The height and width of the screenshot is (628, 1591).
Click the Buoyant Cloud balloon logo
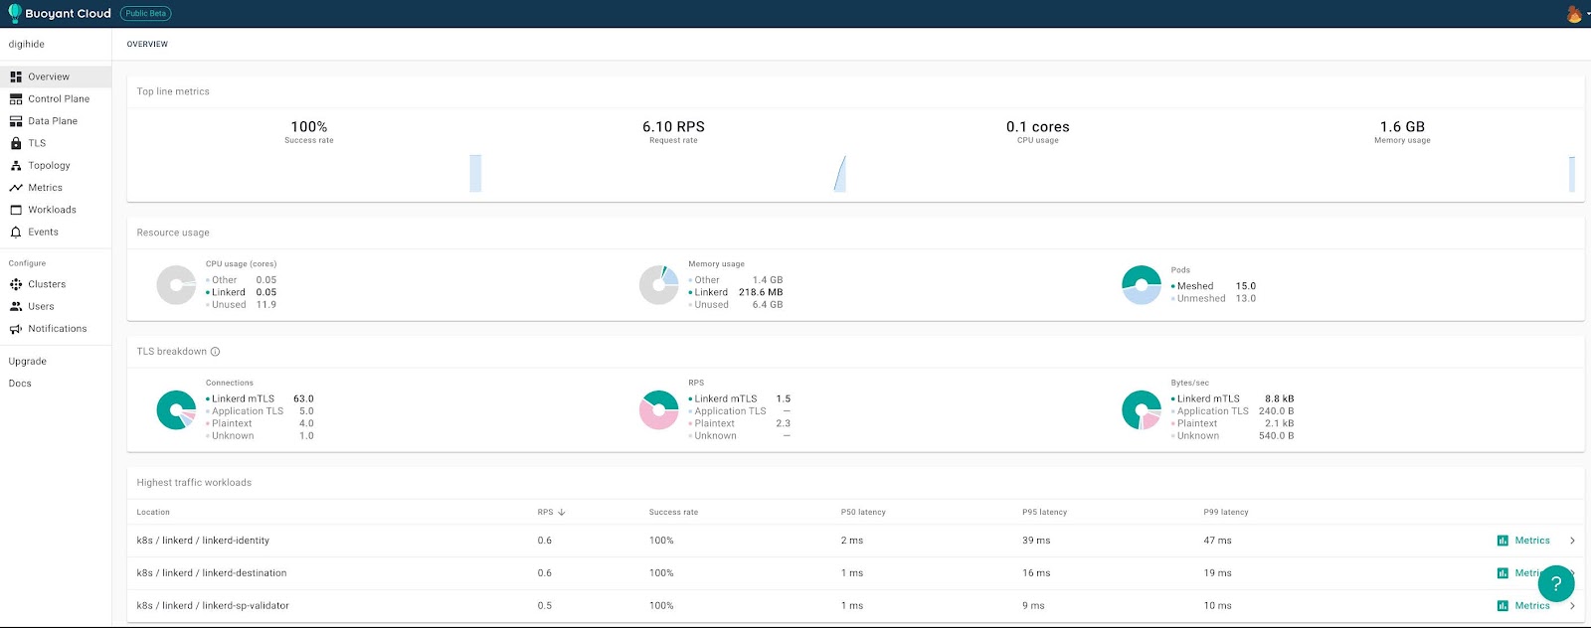point(15,13)
